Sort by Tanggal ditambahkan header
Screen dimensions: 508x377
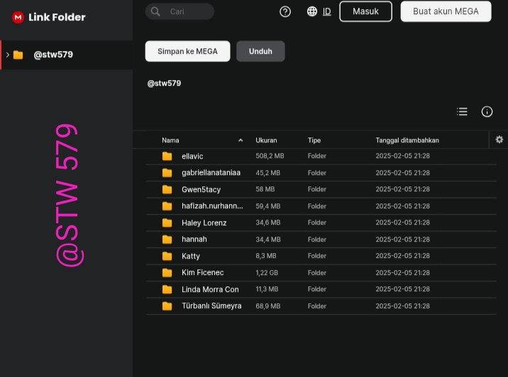407,140
